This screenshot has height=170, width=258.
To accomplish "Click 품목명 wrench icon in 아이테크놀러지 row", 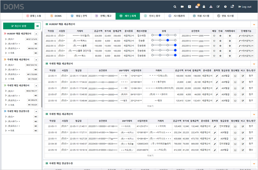I will pyautogui.click(x=215, y=144).
